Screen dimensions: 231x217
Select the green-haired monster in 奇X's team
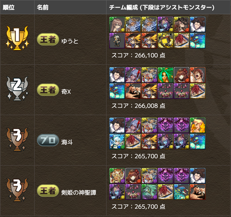pos(166,75)
